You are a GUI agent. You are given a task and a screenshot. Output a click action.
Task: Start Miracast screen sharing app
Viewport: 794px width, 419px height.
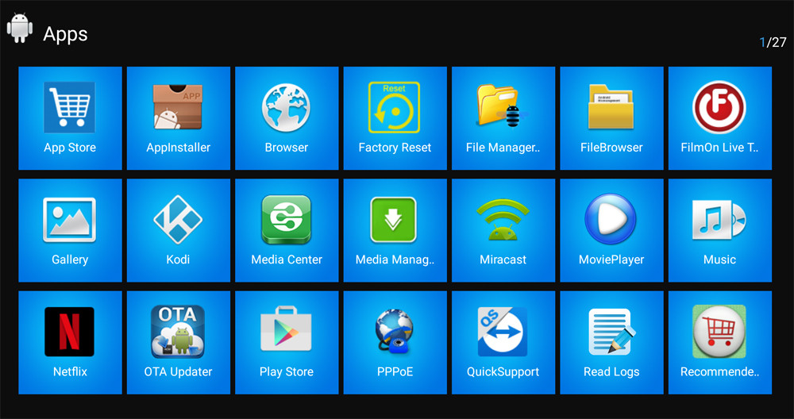click(x=503, y=229)
